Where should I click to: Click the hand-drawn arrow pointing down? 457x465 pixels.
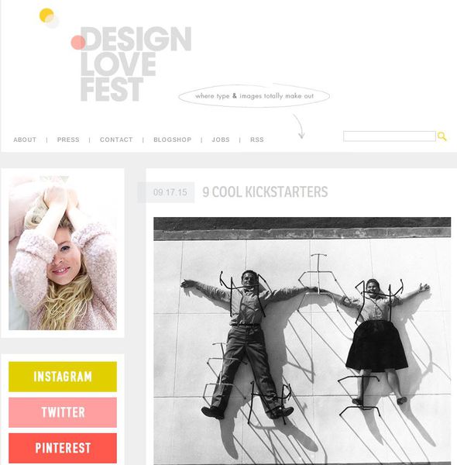[299, 126]
